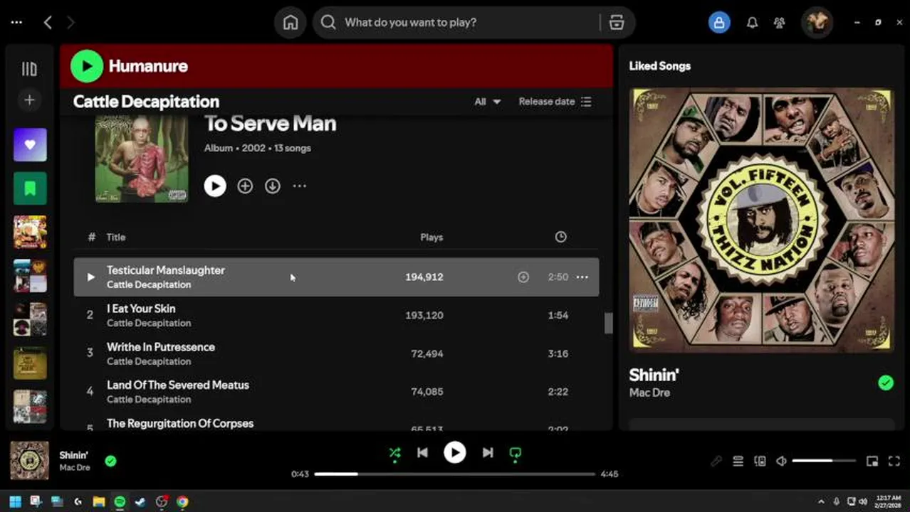Save To Serve Man to library
The width and height of the screenshot is (910, 512).
coord(245,186)
